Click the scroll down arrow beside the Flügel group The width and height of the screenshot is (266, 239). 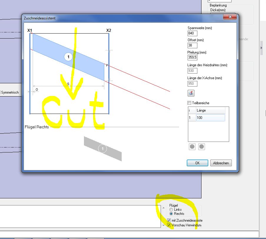pyautogui.click(x=164, y=225)
